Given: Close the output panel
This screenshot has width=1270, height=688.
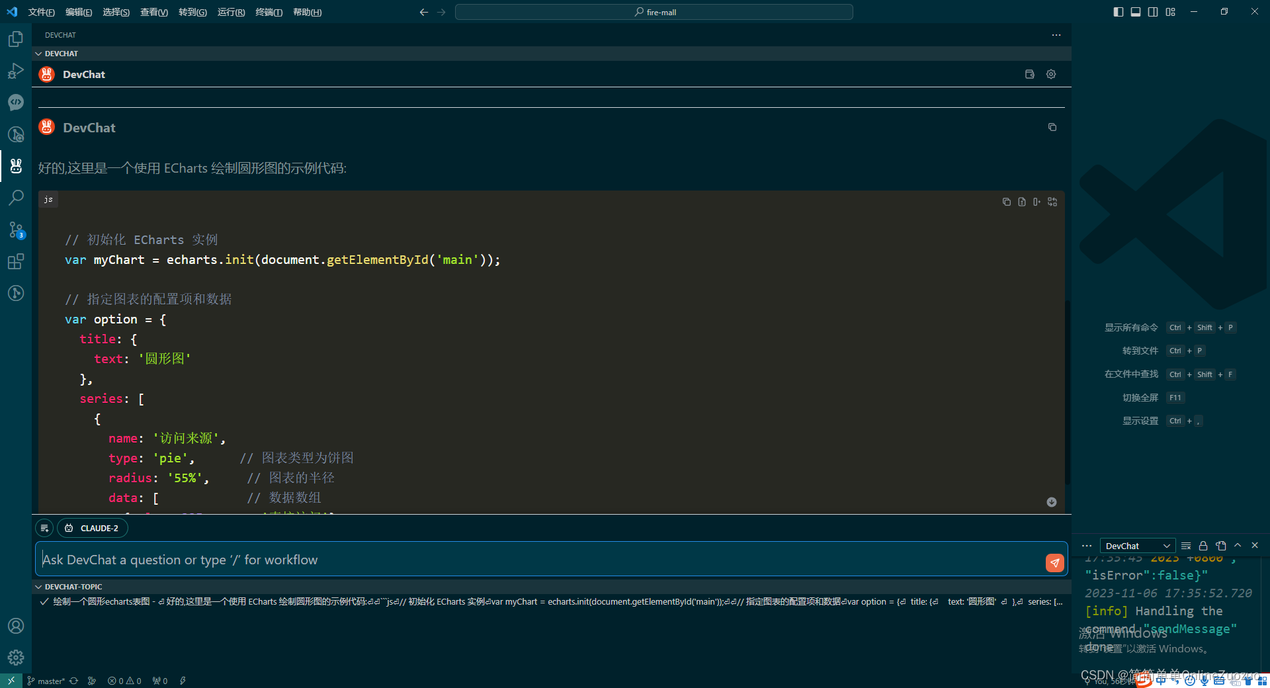Looking at the screenshot, I should (1255, 546).
